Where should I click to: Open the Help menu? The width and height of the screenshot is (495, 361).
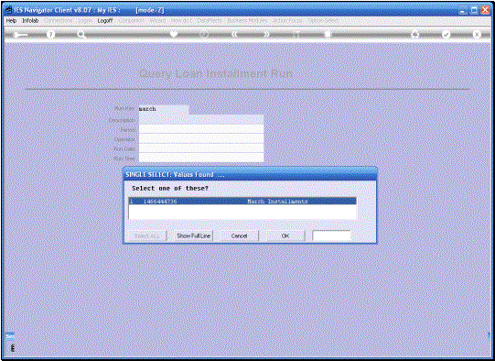coord(11,20)
